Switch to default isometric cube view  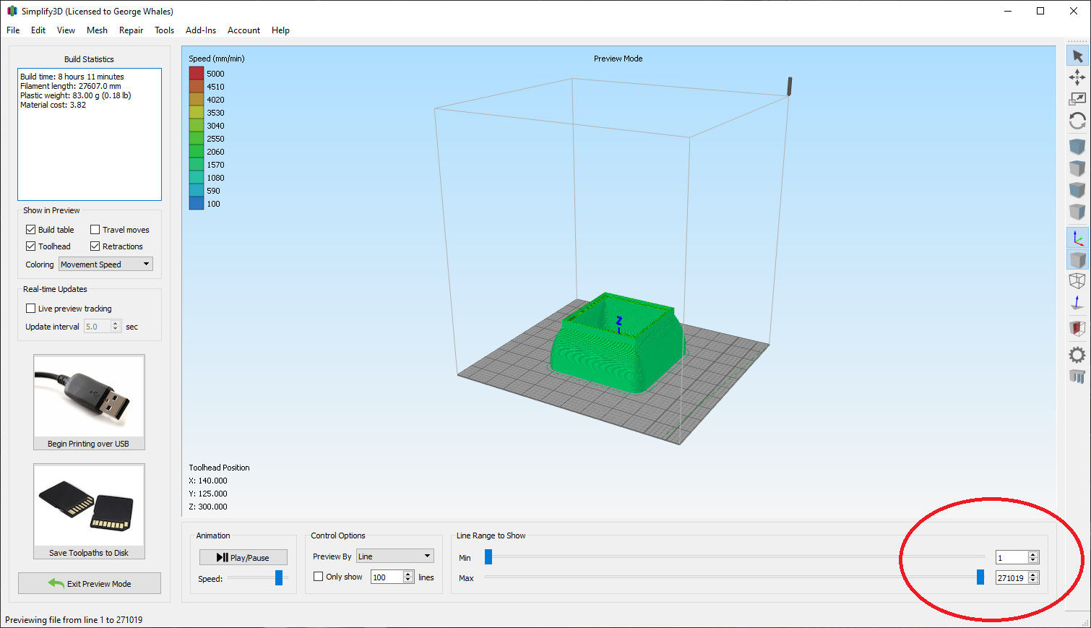1077,147
